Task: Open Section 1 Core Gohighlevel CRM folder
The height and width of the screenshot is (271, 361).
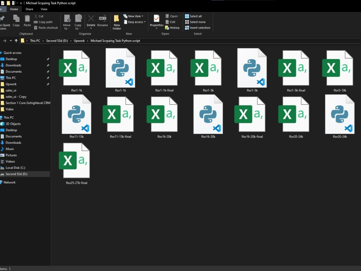Action: (x=28, y=103)
